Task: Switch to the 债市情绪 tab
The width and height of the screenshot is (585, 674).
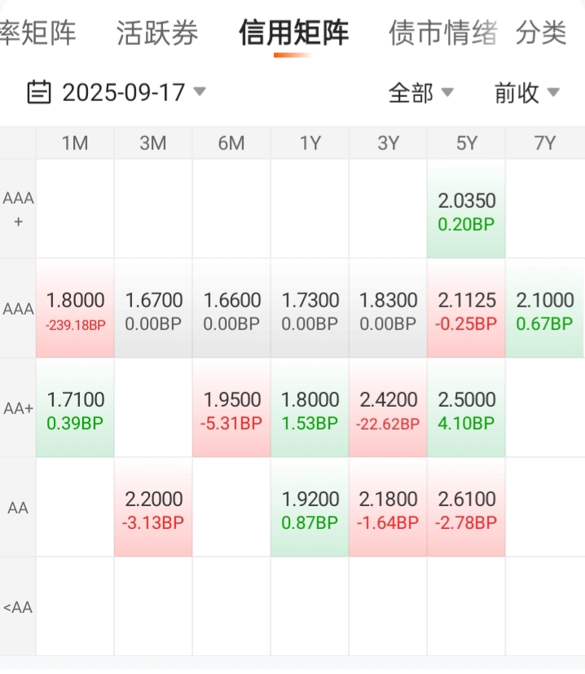Action: click(x=443, y=33)
